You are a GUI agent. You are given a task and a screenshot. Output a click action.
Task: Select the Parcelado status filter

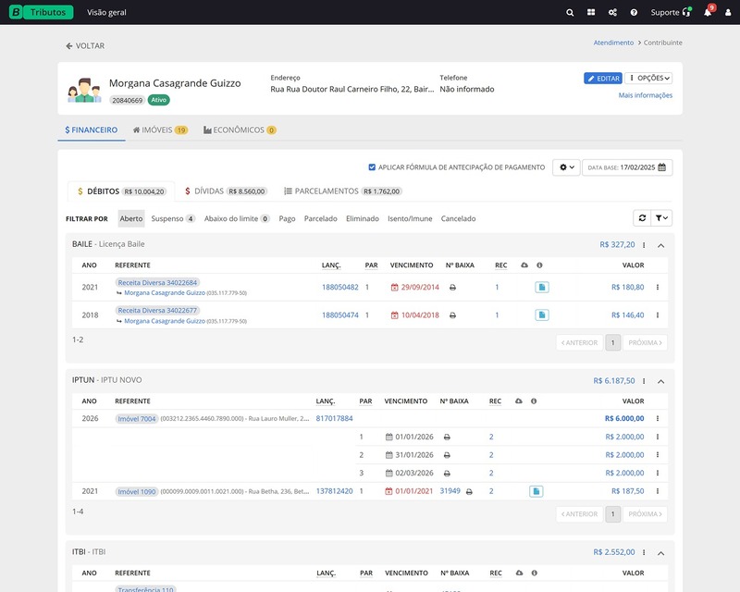point(320,219)
